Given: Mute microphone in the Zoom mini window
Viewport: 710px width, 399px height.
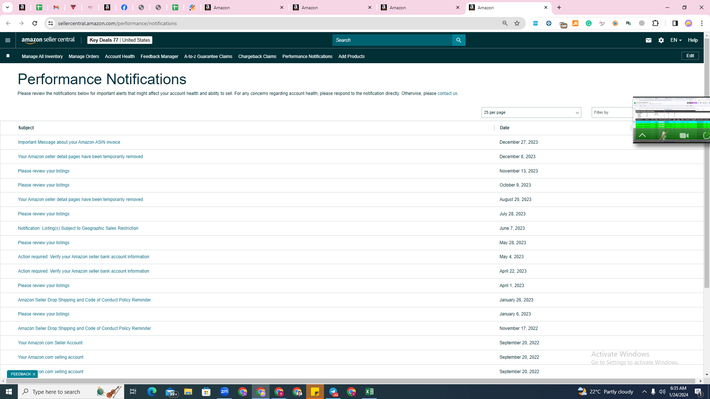Looking at the screenshot, I should click(x=663, y=136).
